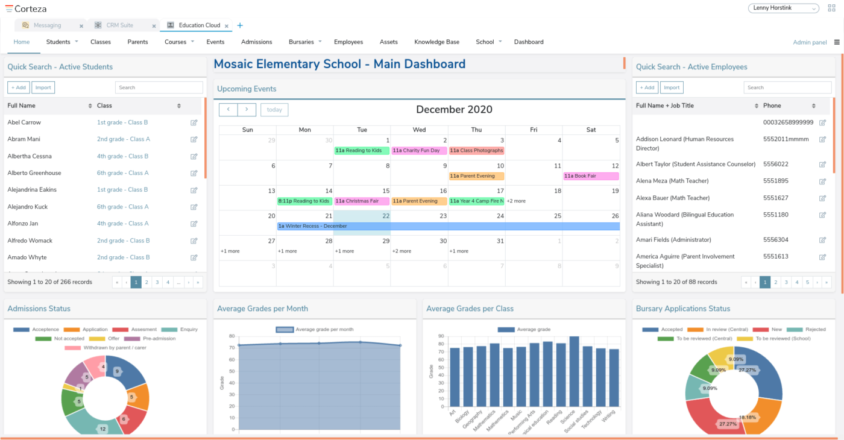Open hamburger menu beside Admin panel

837,42
